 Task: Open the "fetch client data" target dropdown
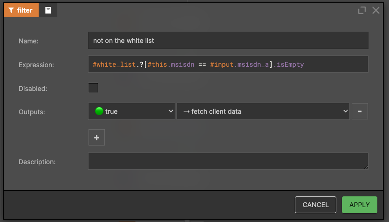[x=263, y=111]
